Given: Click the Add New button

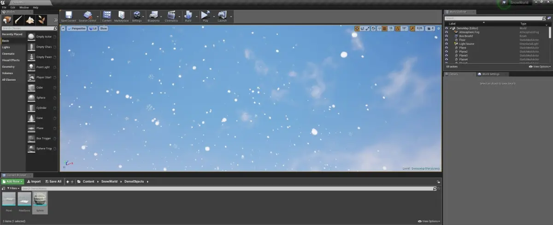Looking at the screenshot, I should tap(12, 182).
